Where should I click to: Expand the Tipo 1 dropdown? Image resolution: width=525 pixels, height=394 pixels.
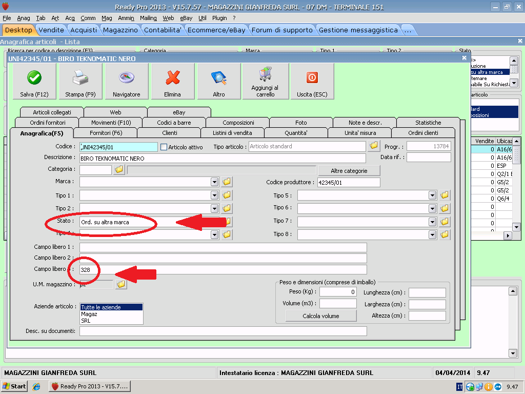point(215,195)
